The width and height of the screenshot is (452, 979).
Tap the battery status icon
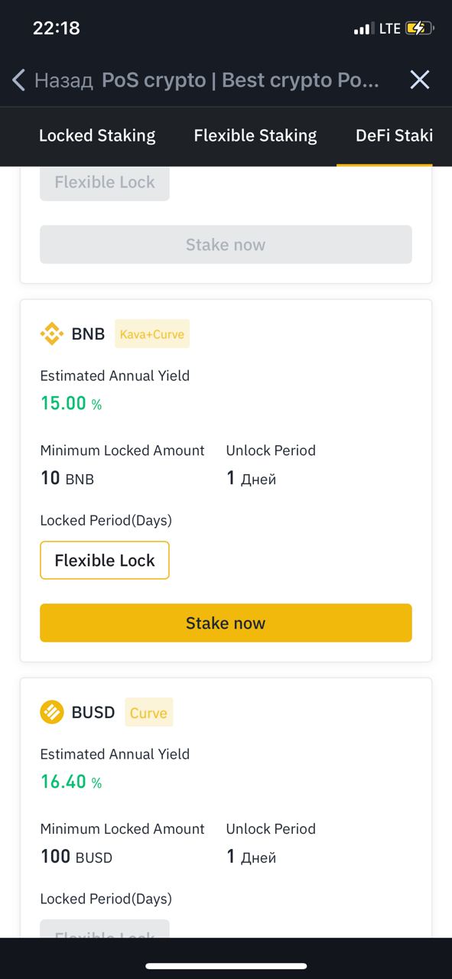[x=420, y=28]
